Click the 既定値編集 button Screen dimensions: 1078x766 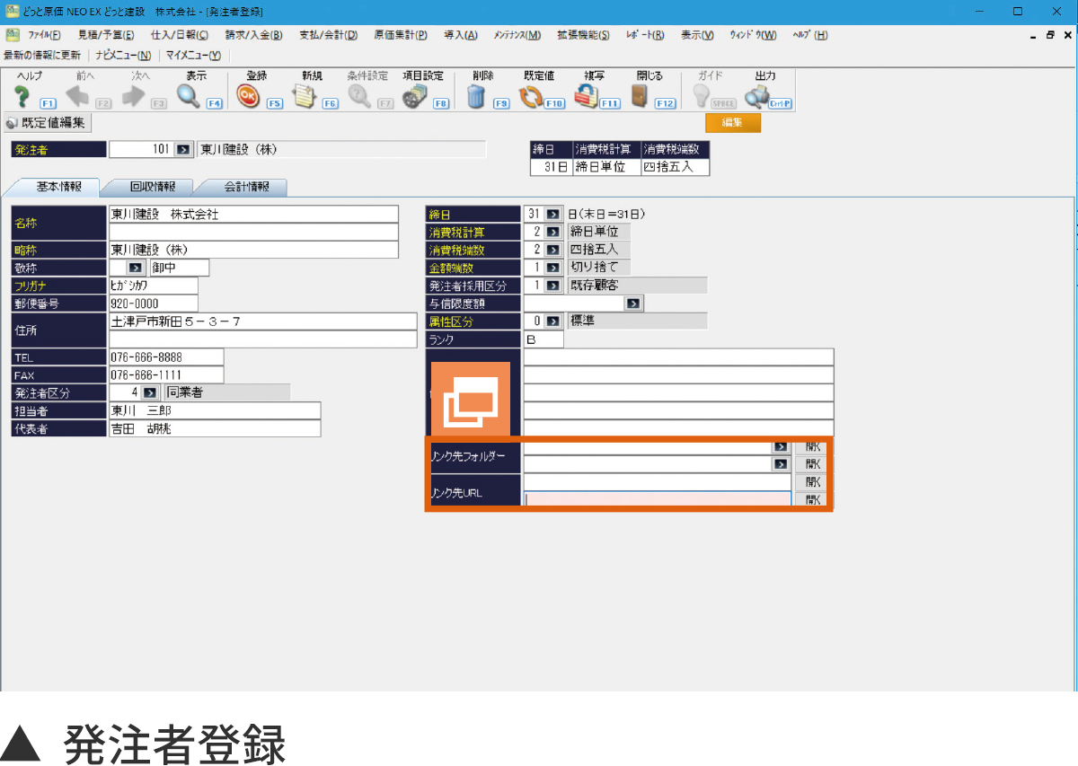(x=46, y=123)
